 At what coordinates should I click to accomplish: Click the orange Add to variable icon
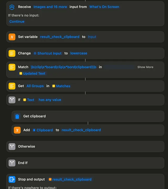pos(17,130)
